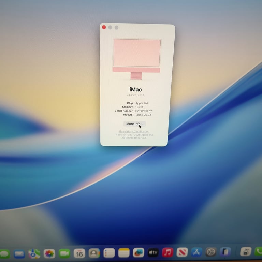Open the Messages app in the Dock
Image resolution: width=262 pixels, height=262 pixels.
point(5,254)
